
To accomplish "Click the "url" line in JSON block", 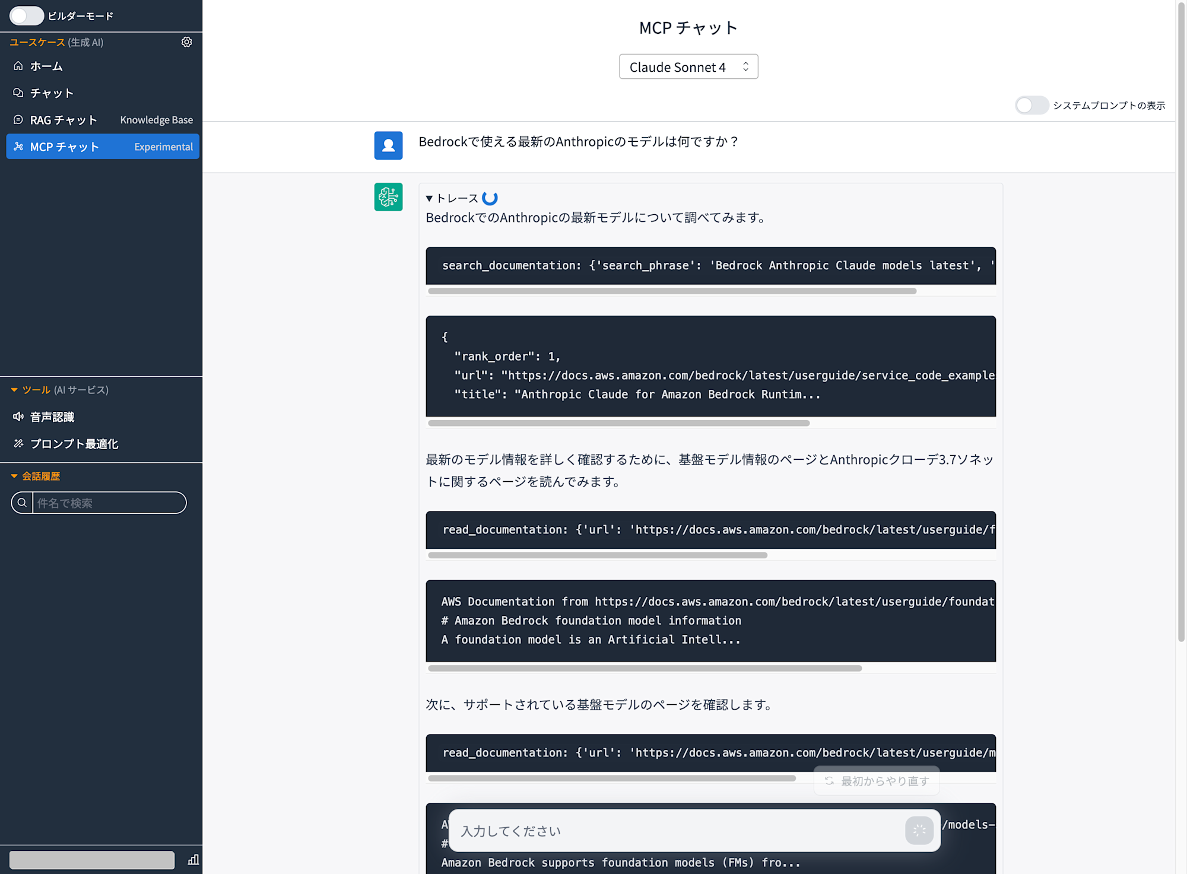I will click(x=725, y=375).
